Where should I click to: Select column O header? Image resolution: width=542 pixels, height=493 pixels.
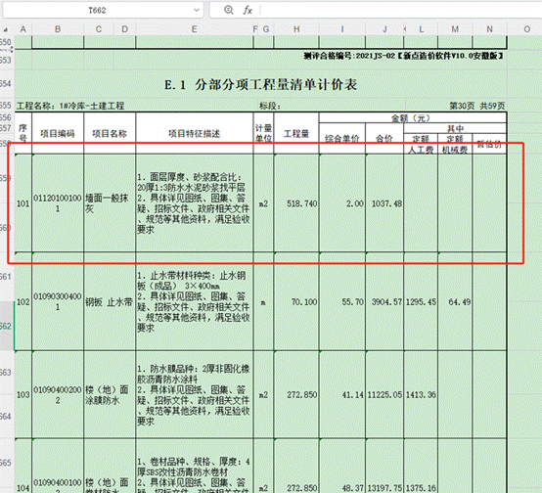[526, 29]
